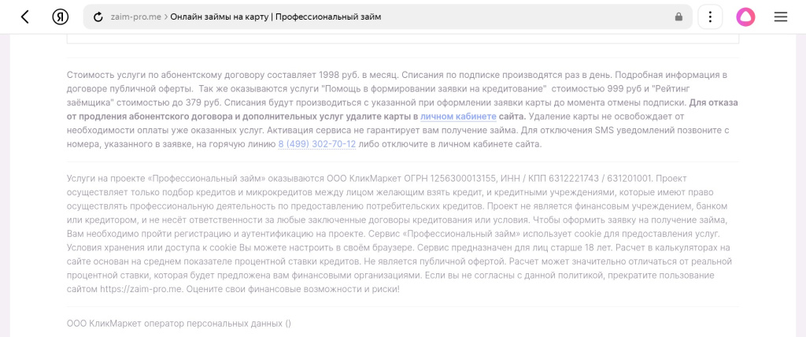The height and width of the screenshot is (337, 806).
Task: Open Yandex home via the Я icon
Action: coord(61,17)
